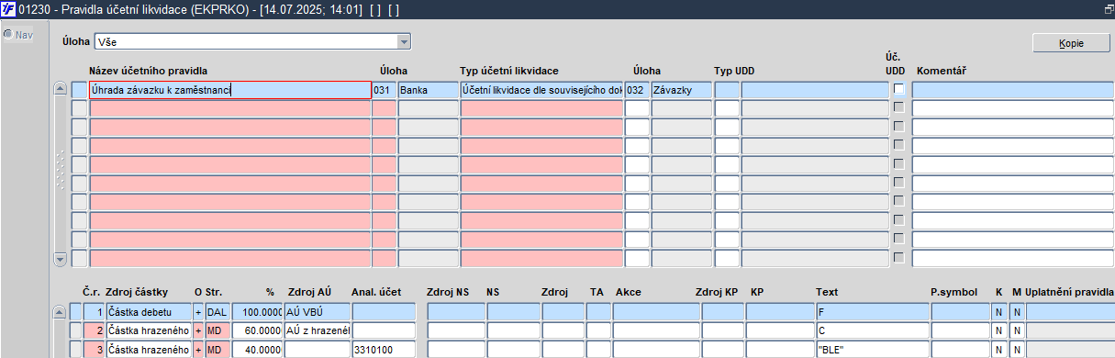Click the MD cell in the 40.0000 row
The height and width of the screenshot is (358, 1115).
pos(217,349)
